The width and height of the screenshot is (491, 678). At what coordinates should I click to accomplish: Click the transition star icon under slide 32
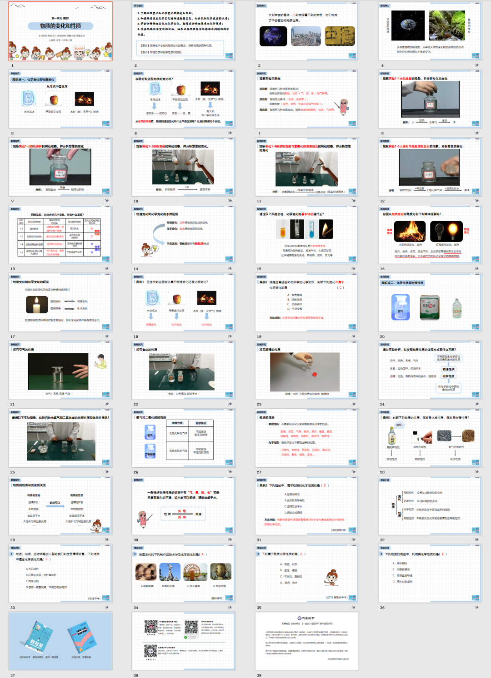476,539
